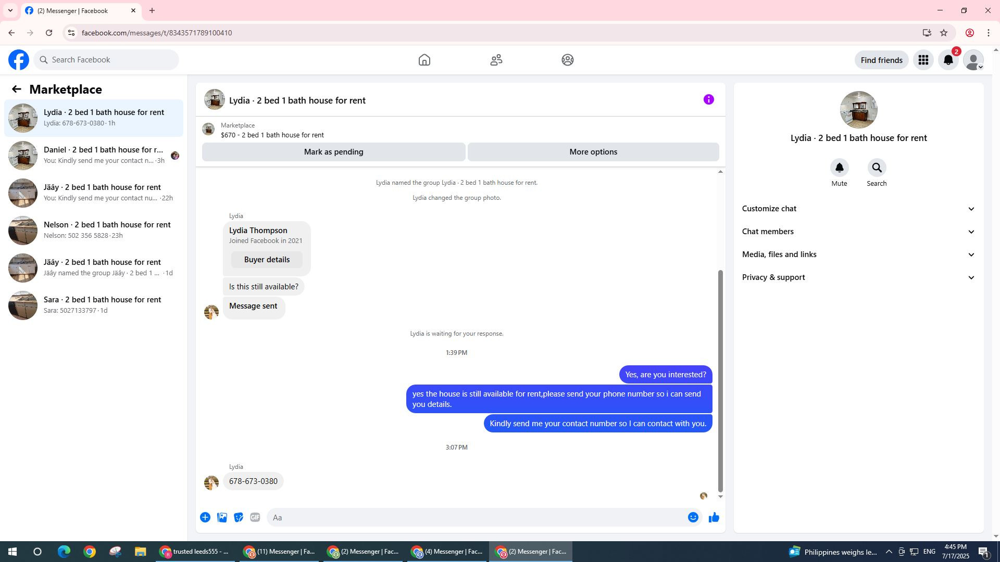Click Mark as pending button
This screenshot has width=1000, height=562.
pos(333,152)
